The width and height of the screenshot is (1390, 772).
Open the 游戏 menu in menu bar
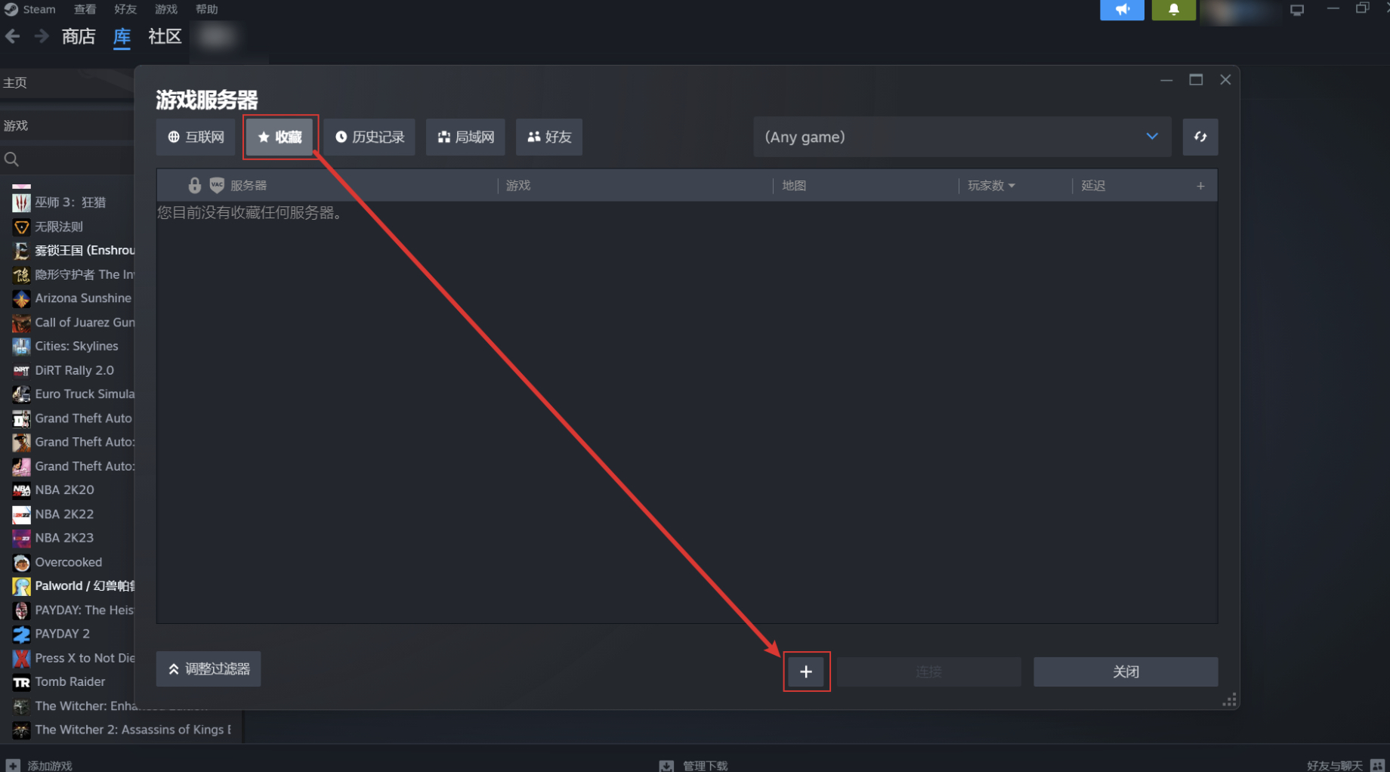(x=165, y=9)
